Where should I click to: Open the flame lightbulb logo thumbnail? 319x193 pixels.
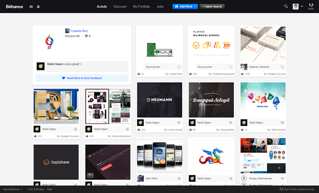[x=49, y=42]
